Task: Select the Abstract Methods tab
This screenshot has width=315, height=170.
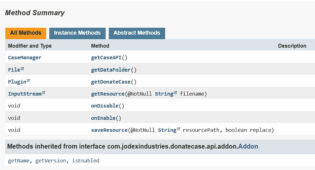Action: coord(137,33)
